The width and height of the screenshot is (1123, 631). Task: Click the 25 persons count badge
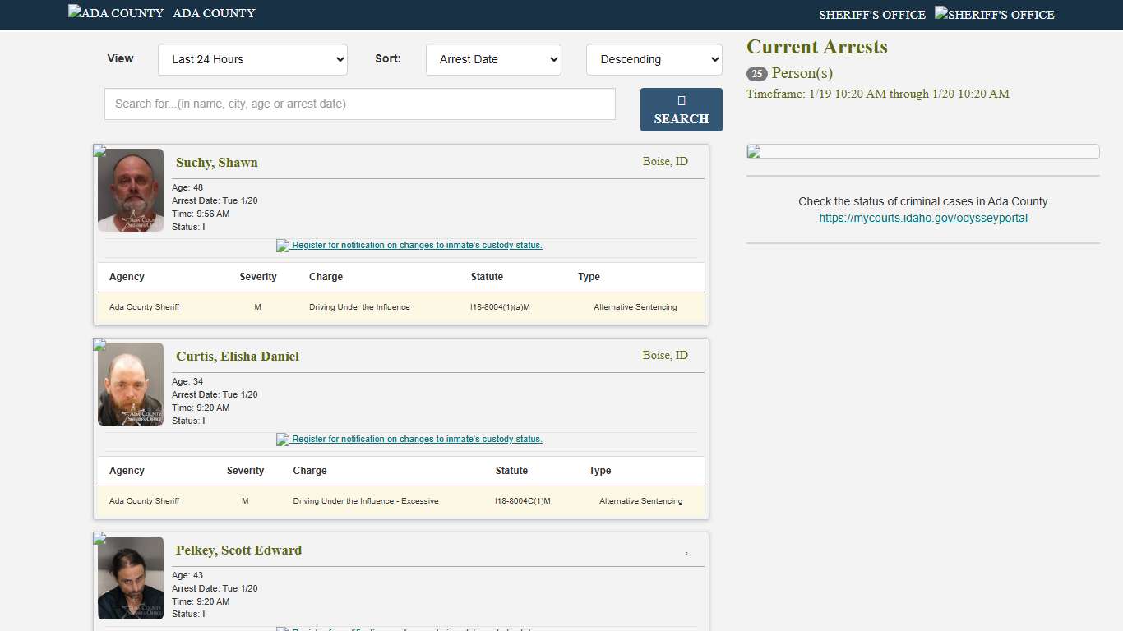pos(756,74)
